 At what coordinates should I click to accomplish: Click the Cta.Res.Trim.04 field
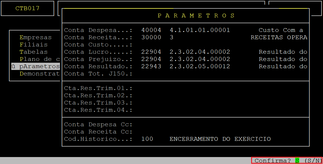(x=151, y=110)
